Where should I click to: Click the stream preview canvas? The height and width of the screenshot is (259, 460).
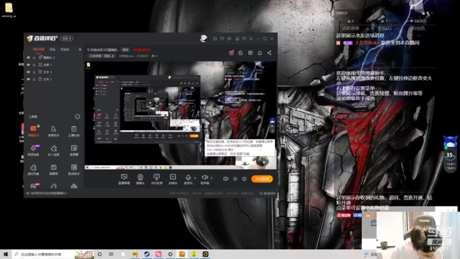tap(181, 115)
